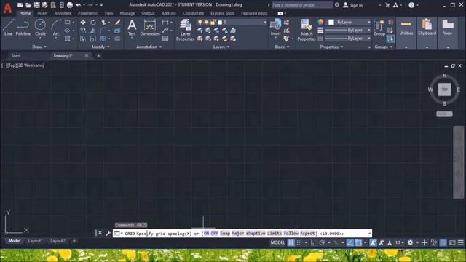
Task: Open the AutoCAD application menu logo
Action: pyautogui.click(x=7, y=7)
